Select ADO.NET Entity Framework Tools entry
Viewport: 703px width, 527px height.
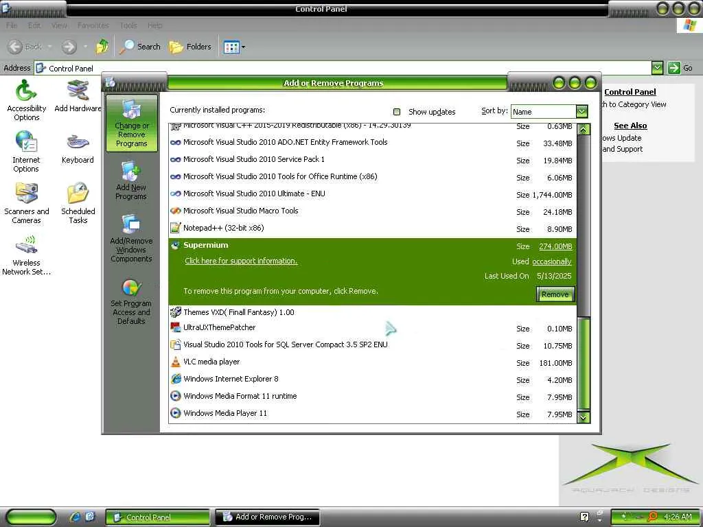pyautogui.click(x=373, y=143)
